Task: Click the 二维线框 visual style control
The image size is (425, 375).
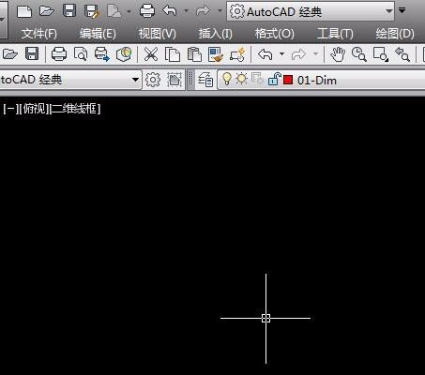Action: (75, 109)
